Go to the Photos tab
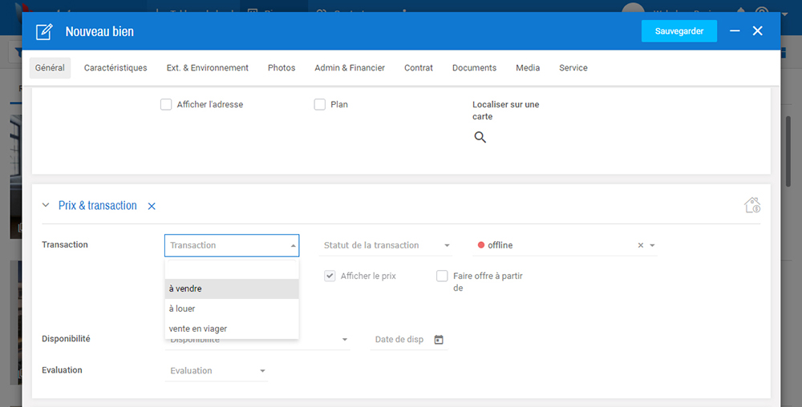802x407 pixels. click(x=282, y=68)
